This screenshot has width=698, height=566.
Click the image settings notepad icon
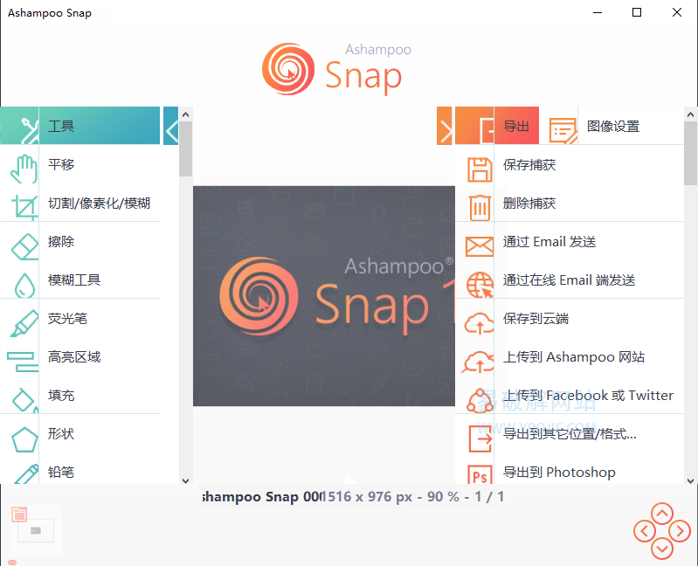(x=563, y=130)
